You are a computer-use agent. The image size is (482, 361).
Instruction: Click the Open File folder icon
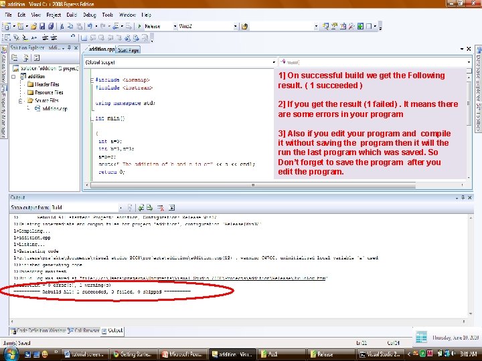[x=34, y=26]
